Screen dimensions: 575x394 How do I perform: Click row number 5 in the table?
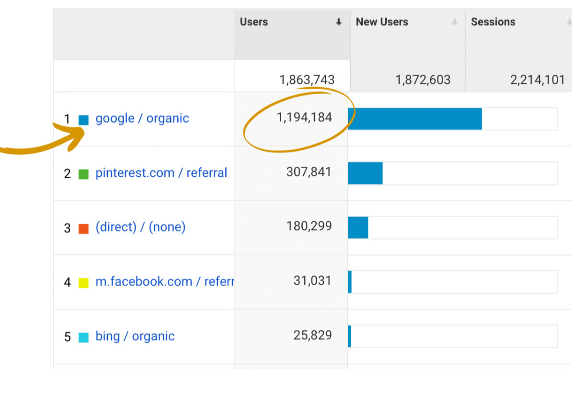coord(67,337)
